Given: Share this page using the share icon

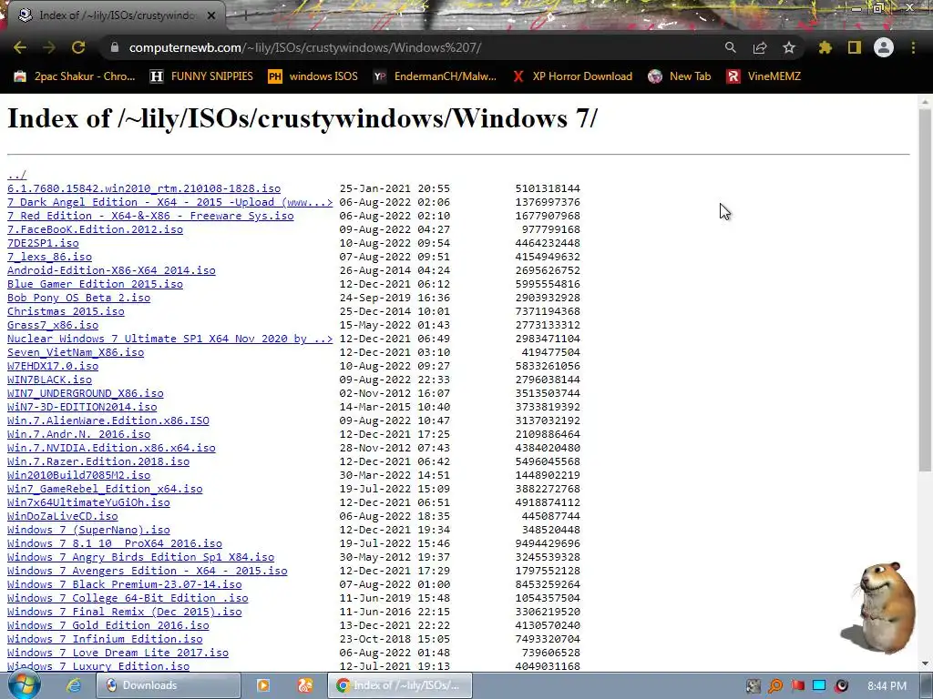Looking at the screenshot, I should tap(760, 47).
